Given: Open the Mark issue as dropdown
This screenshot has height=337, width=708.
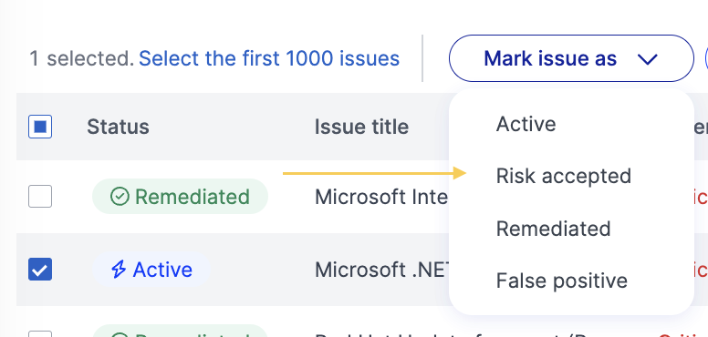Looking at the screenshot, I should point(571,58).
